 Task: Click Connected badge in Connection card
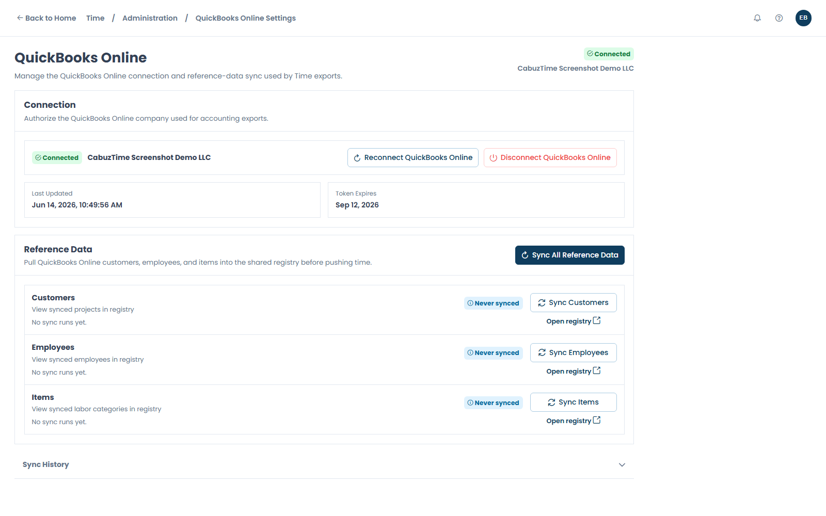[x=57, y=158]
